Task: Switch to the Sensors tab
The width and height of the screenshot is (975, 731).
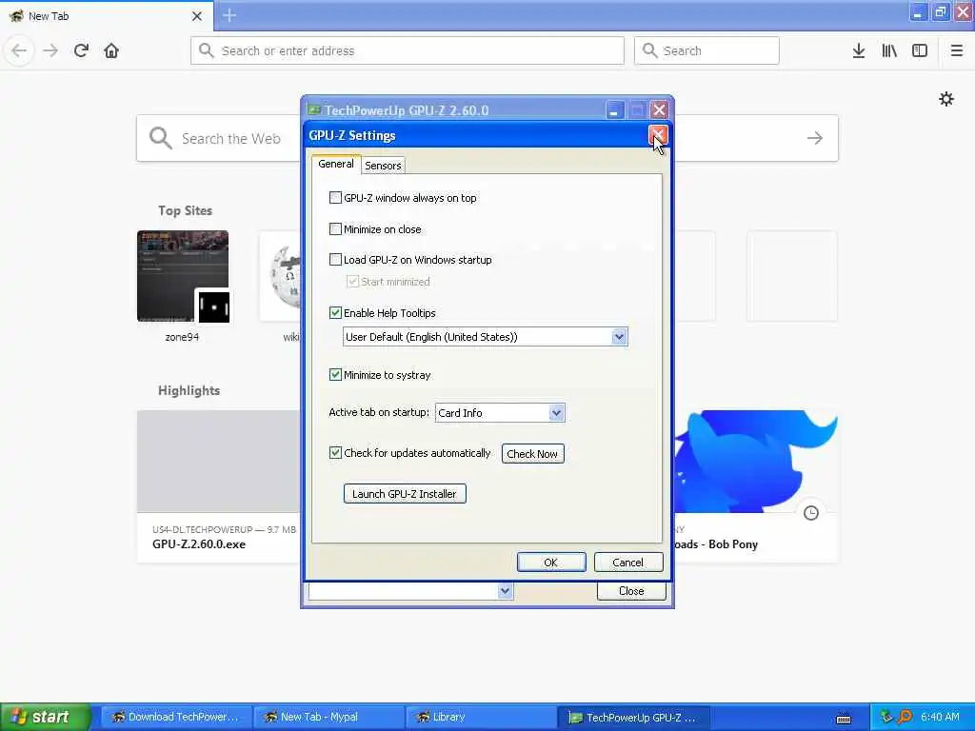Action: tap(383, 166)
